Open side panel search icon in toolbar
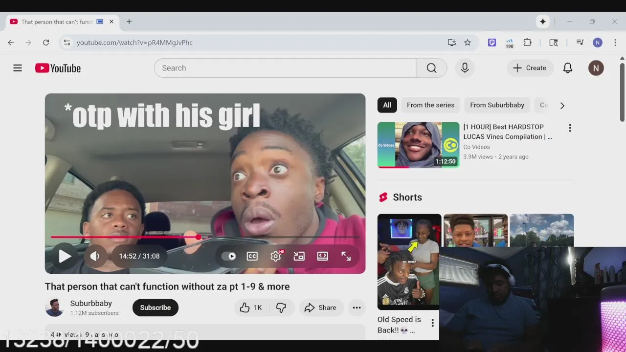 click(554, 43)
